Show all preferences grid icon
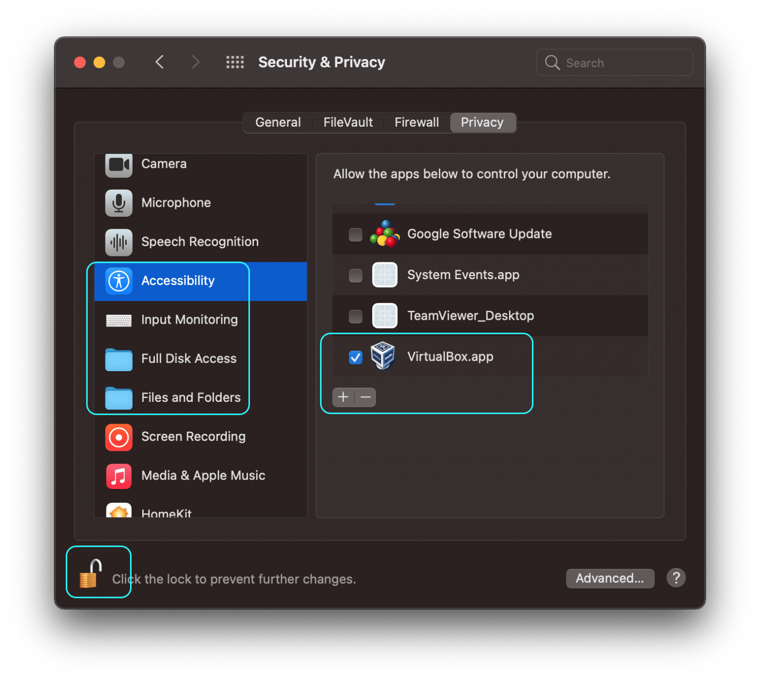The width and height of the screenshot is (760, 681). [x=235, y=62]
